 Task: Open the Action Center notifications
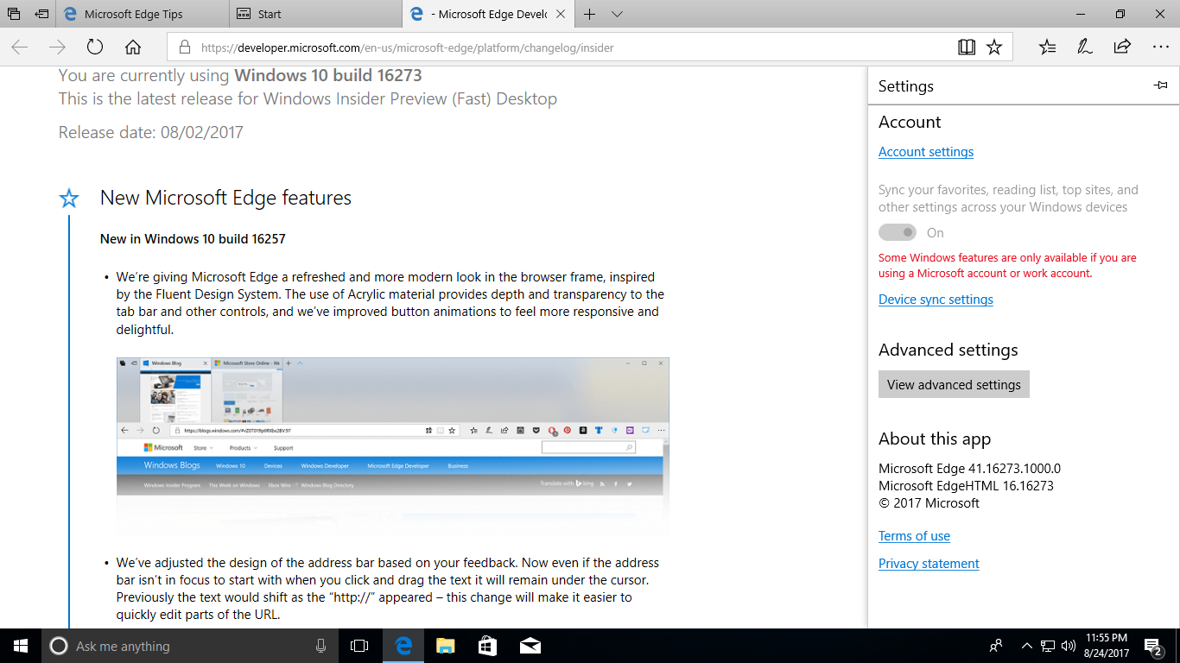(1153, 646)
